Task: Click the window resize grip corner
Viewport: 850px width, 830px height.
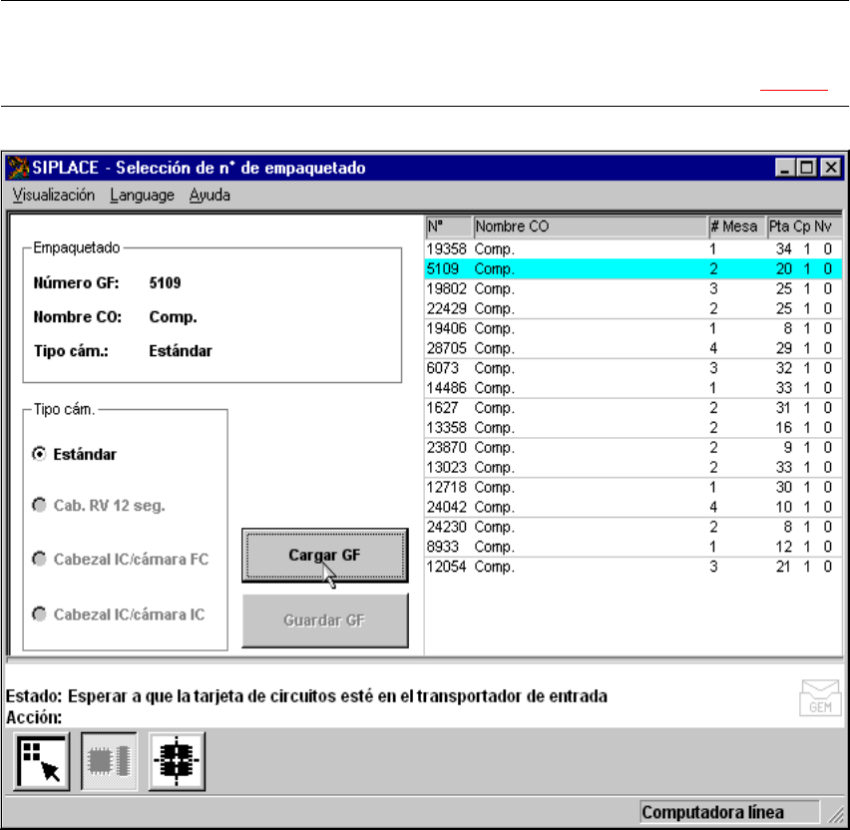Action: [x=836, y=814]
